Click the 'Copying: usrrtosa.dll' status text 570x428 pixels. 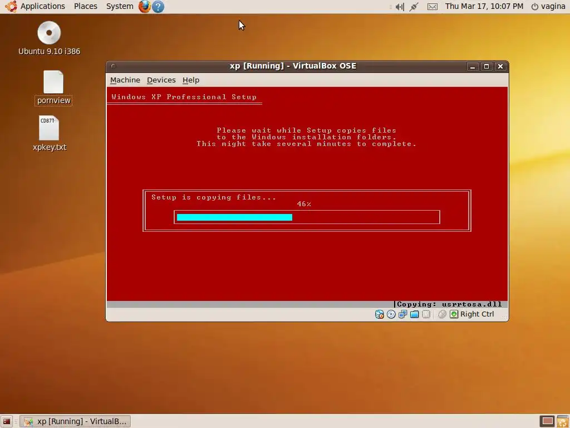[449, 304]
